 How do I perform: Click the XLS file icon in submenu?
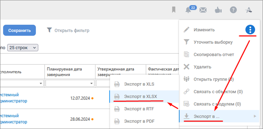point(117,84)
